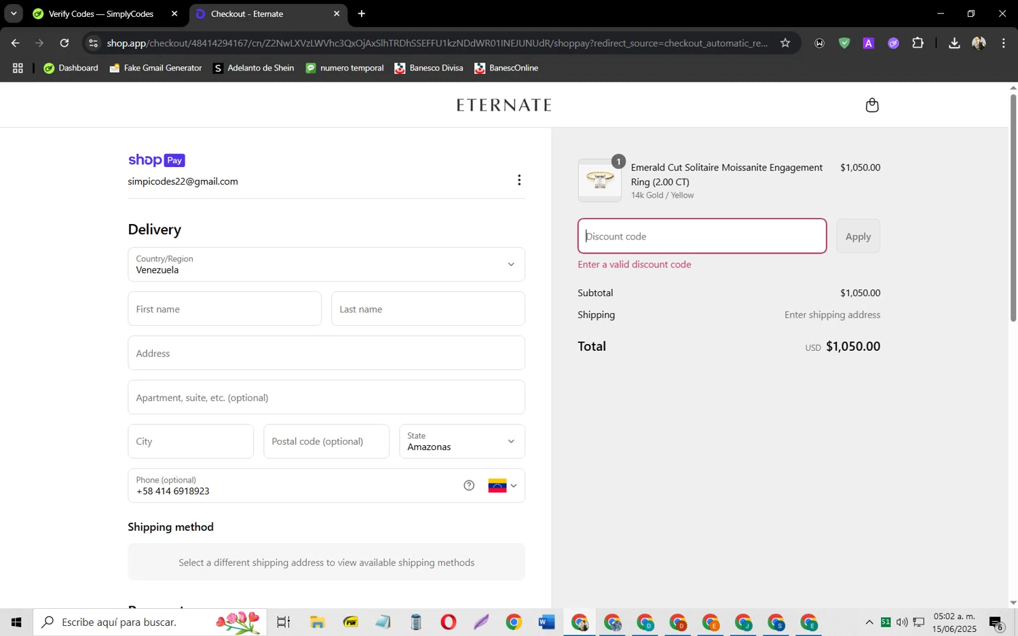
Task: Reload the checkout page
Action: (64, 43)
